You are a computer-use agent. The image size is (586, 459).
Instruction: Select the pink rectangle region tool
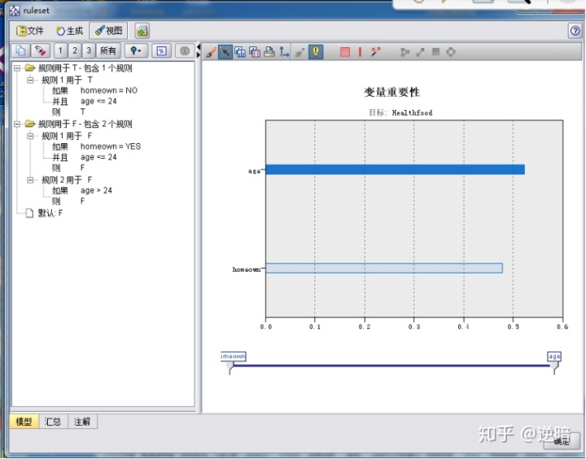tap(345, 52)
